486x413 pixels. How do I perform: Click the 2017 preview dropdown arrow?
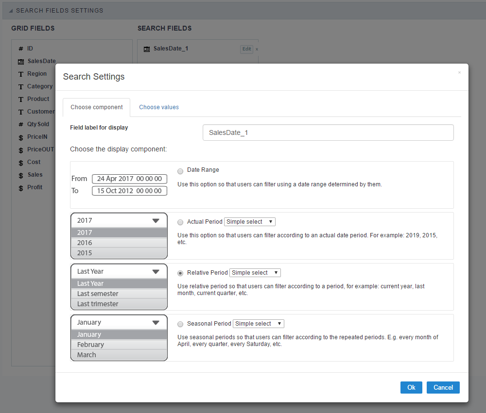[x=156, y=220]
